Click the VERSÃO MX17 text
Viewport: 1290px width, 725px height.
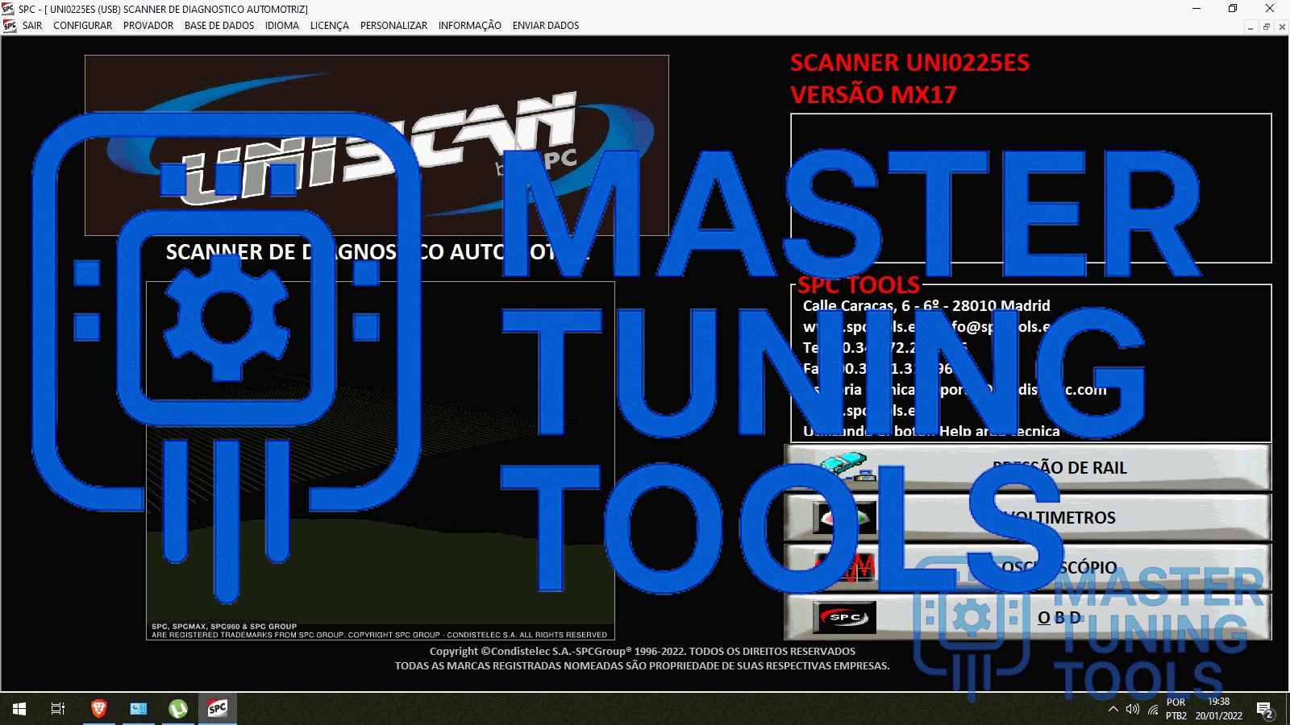point(873,95)
